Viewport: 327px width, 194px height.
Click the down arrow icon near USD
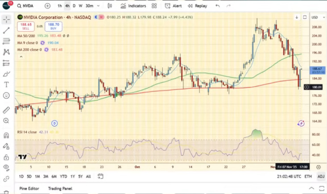click(297, 17)
